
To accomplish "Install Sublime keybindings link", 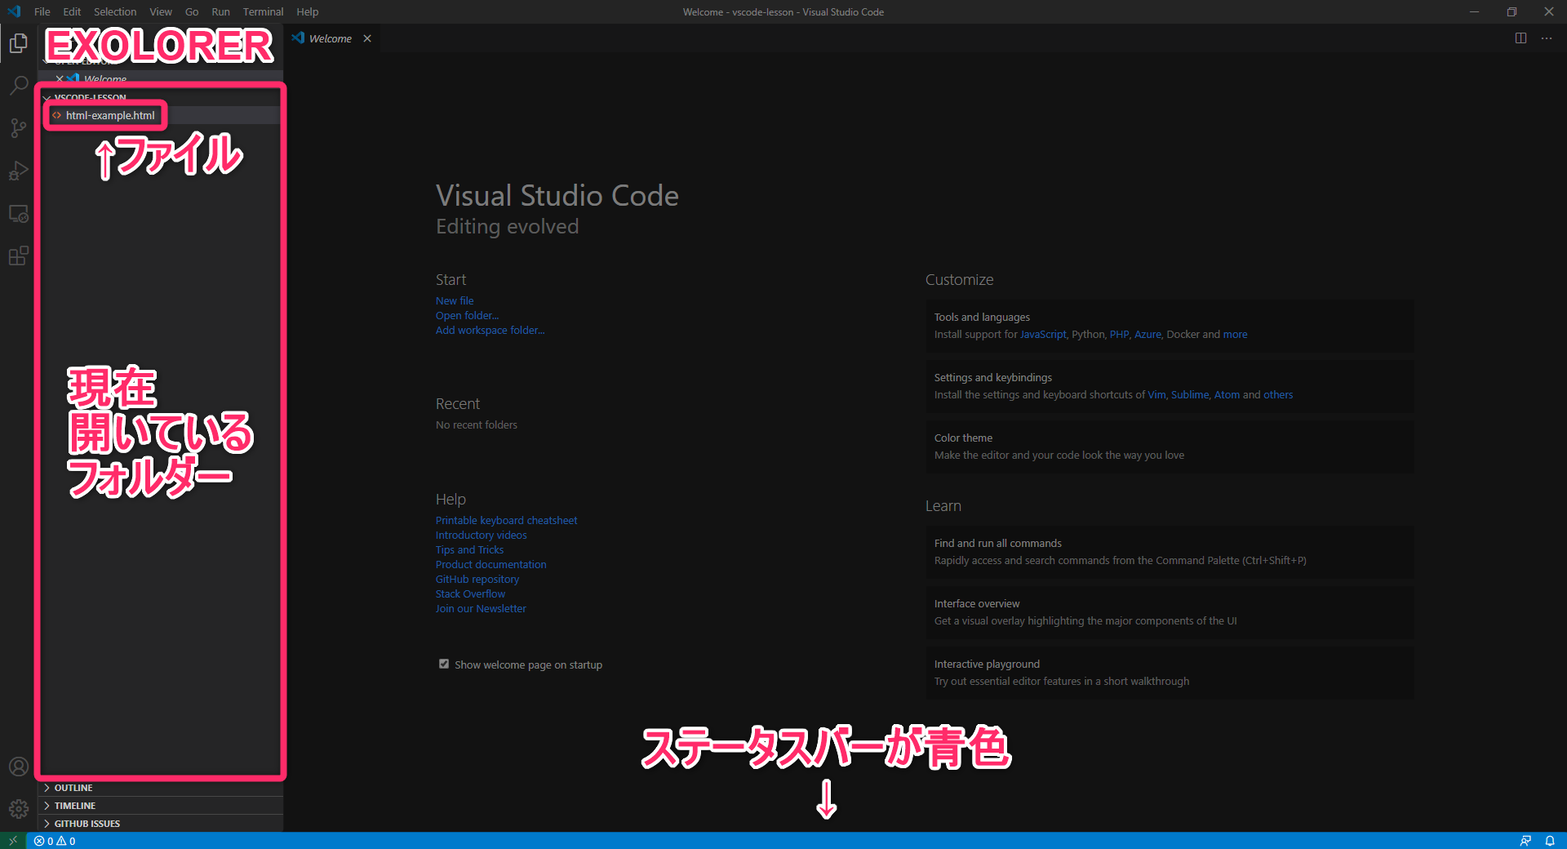I will coord(1190,394).
